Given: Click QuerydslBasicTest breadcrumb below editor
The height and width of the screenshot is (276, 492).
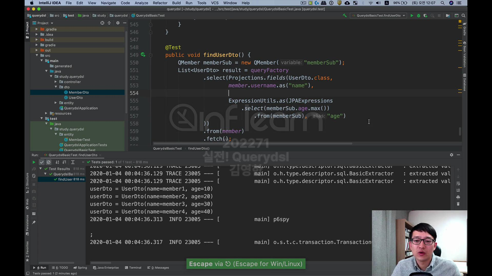Looking at the screenshot, I should click(x=167, y=148).
